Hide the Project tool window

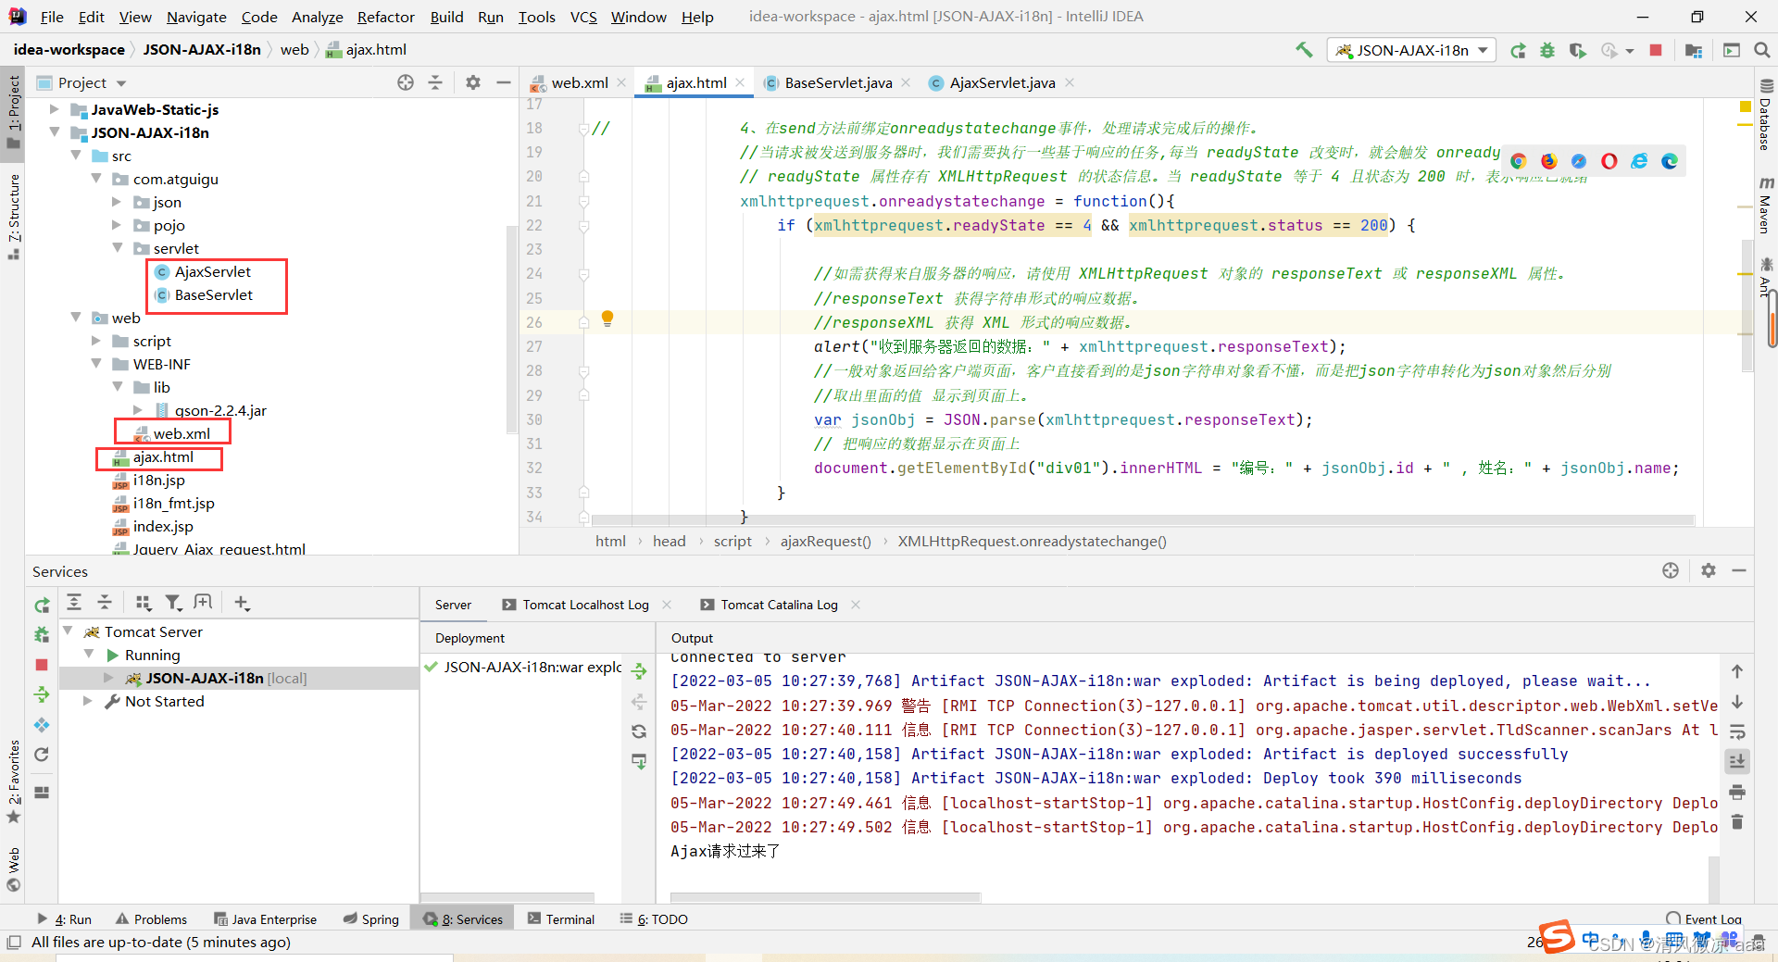click(x=504, y=82)
